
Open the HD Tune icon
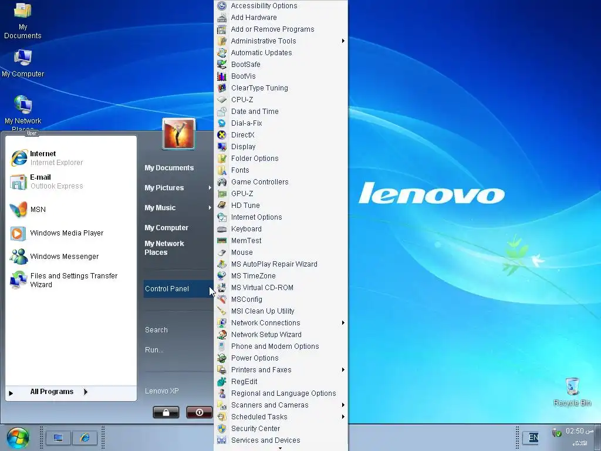[221, 205]
